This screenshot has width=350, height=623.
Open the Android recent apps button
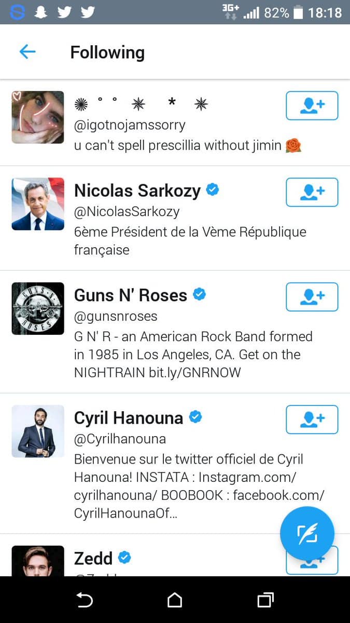coord(265,601)
